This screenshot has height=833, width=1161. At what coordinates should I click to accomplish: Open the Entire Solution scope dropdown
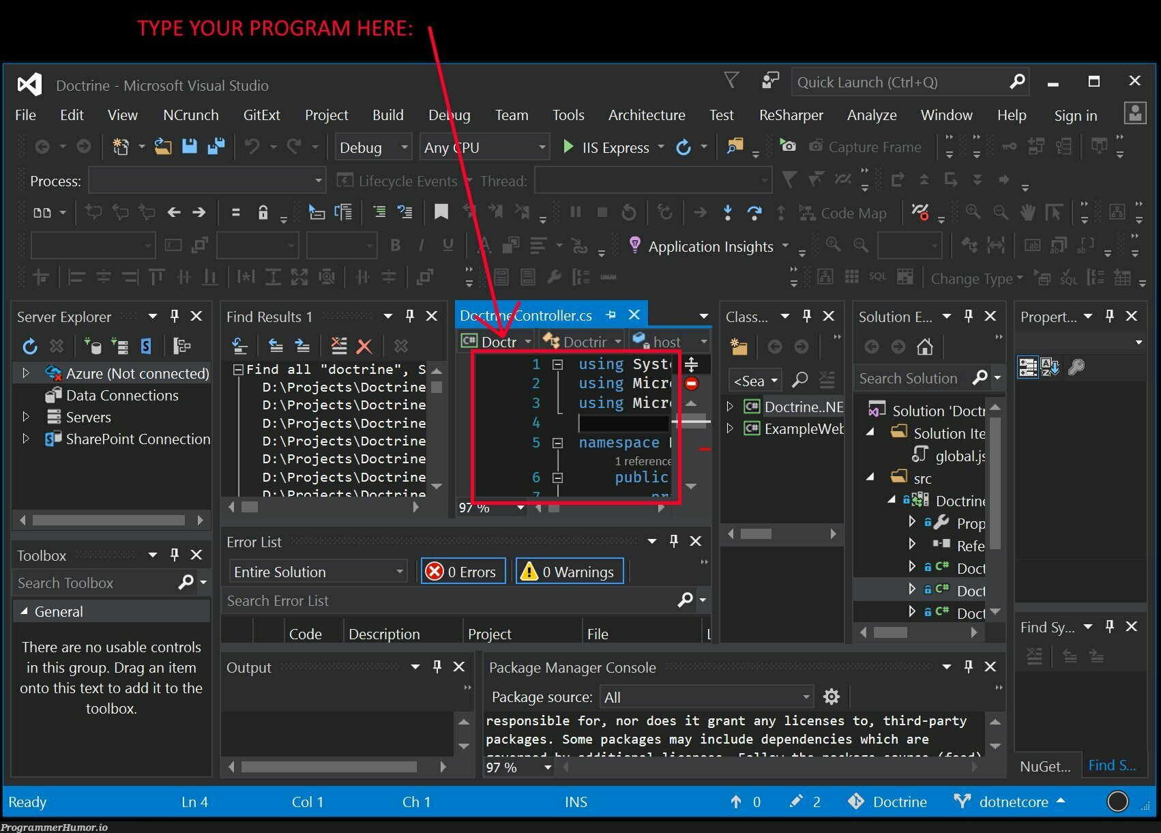tap(318, 571)
